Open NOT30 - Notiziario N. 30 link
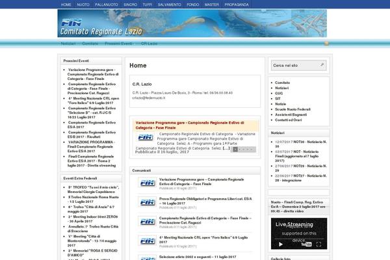 pos(301,144)
